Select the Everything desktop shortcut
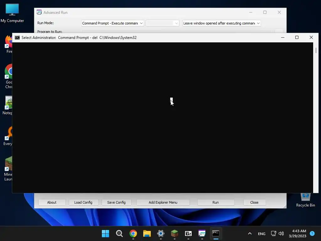The image size is (321, 241). pos(8,136)
